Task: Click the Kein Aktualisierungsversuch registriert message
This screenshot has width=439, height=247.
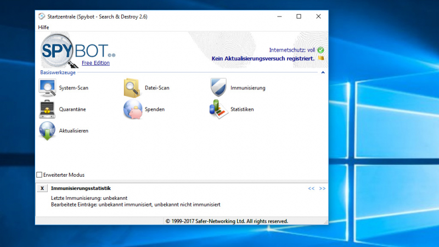Action: point(263,58)
